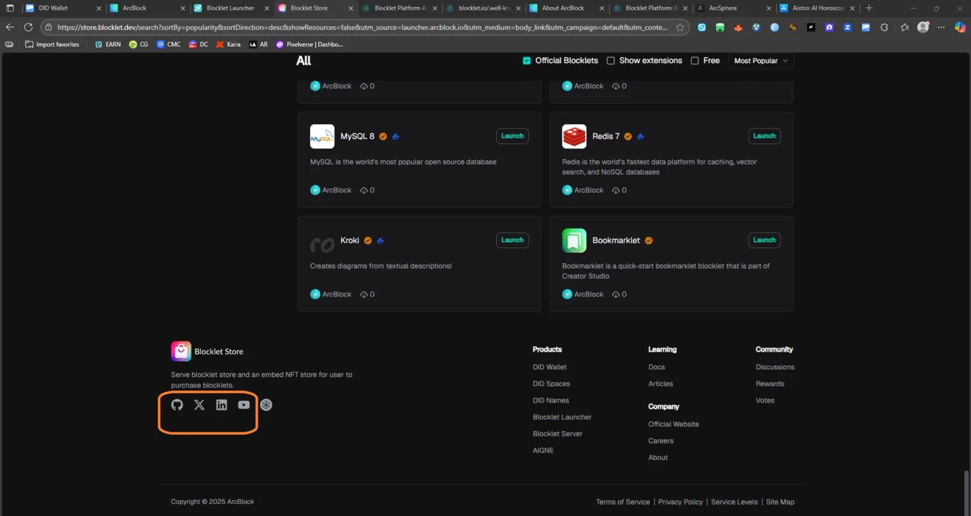The image size is (971, 516).
Task: Open the Docs link under Learning
Action: tap(657, 367)
